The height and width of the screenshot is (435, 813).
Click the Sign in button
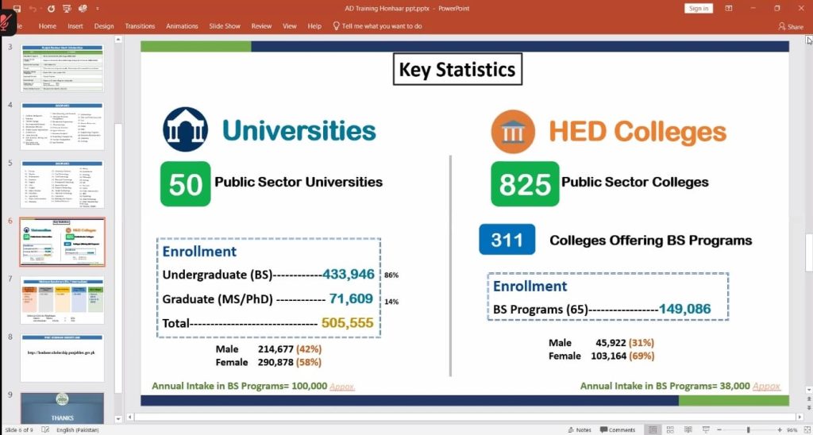(x=699, y=8)
